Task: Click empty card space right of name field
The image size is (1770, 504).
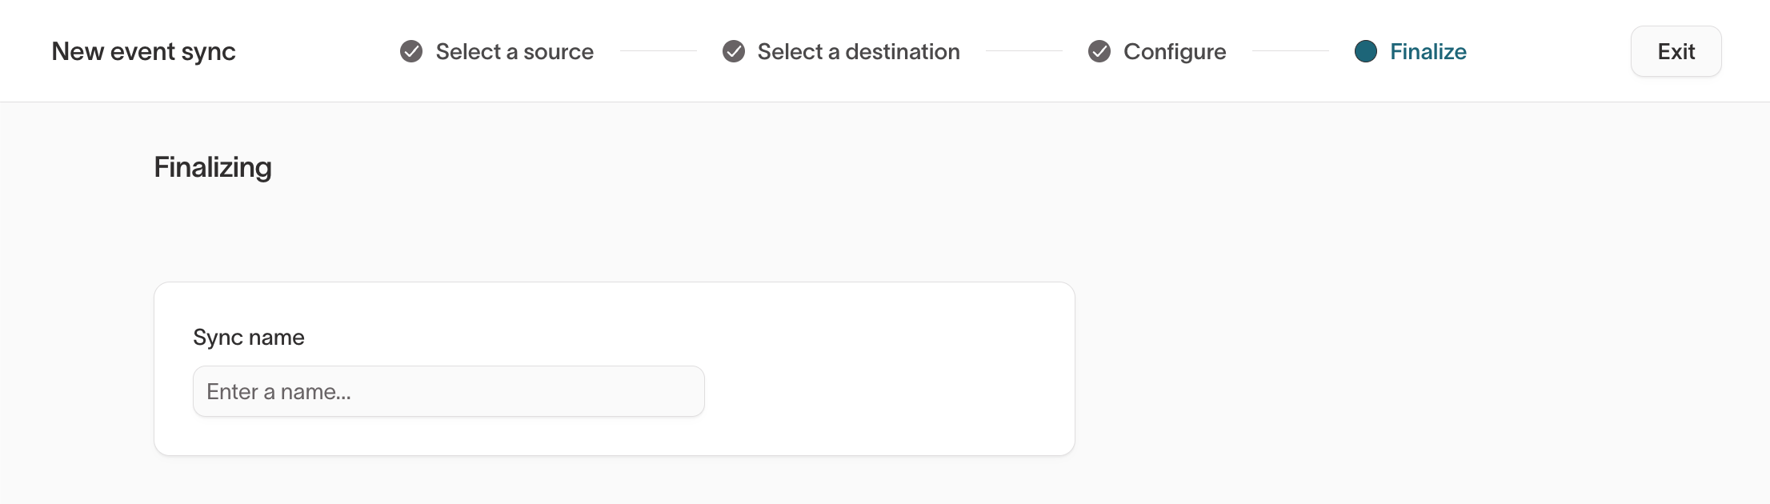Action: click(x=888, y=391)
